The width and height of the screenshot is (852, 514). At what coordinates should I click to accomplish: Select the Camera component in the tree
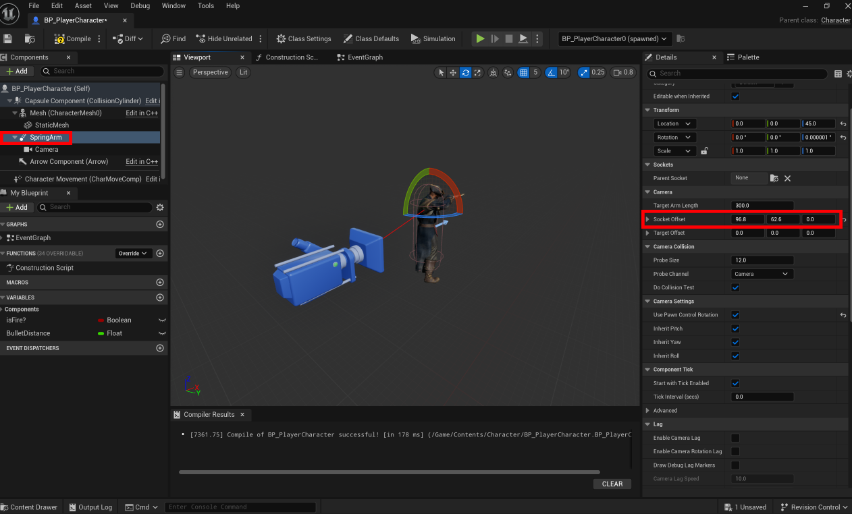pos(47,150)
